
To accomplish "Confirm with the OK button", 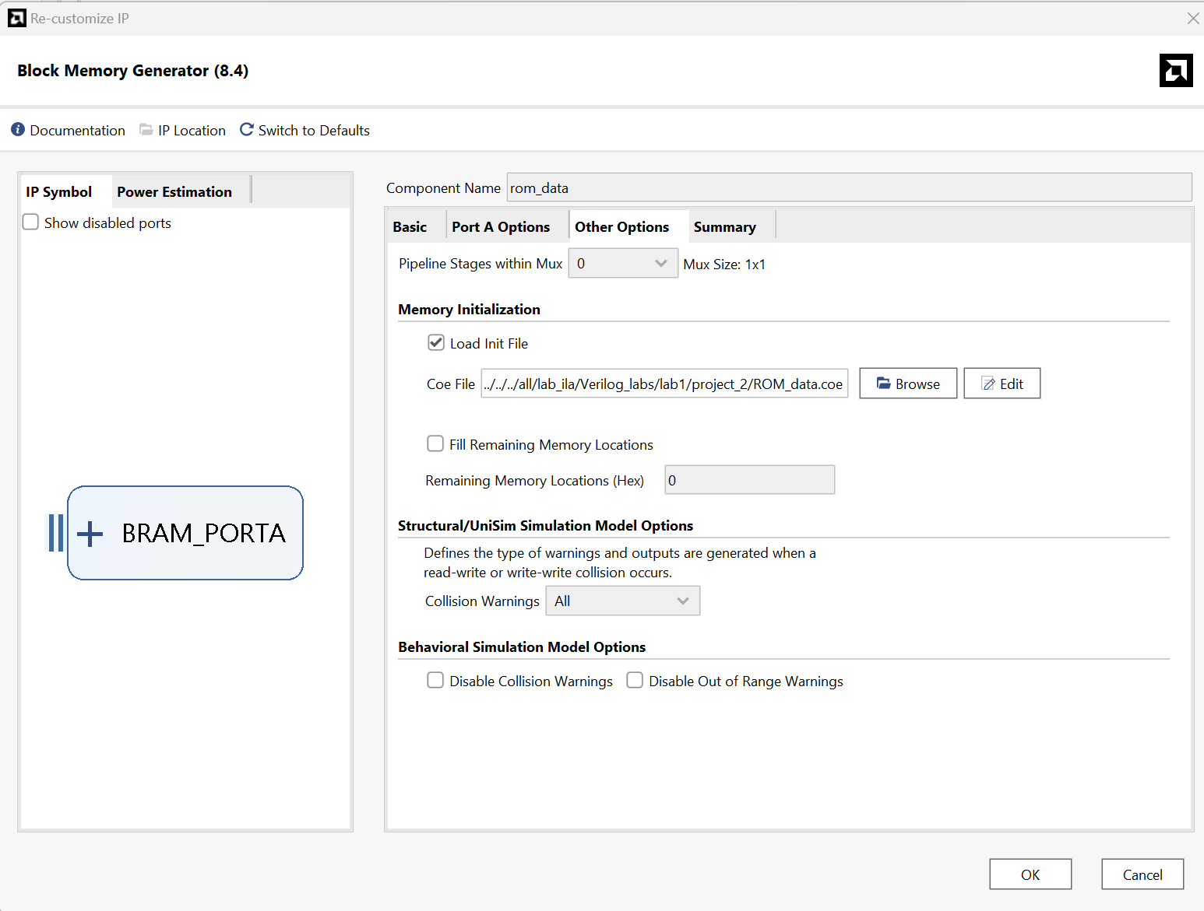I will (x=1030, y=874).
